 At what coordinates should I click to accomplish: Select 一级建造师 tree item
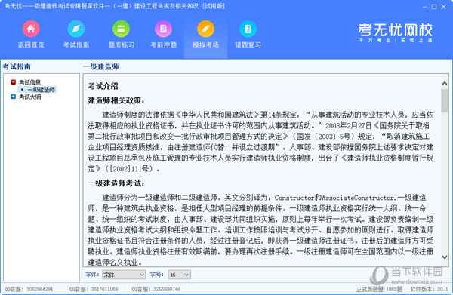coord(41,90)
